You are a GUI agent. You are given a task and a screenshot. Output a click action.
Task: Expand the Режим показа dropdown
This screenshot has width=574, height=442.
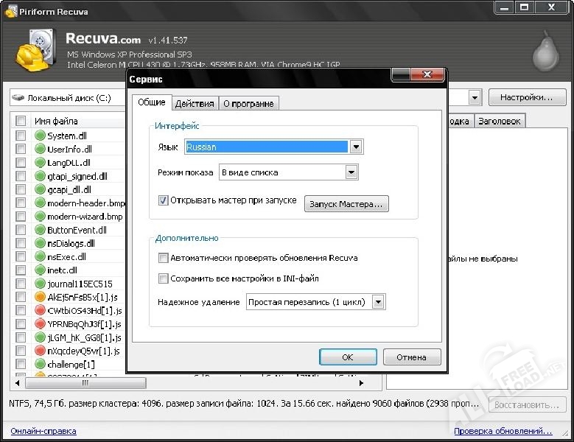click(x=351, y=172)
